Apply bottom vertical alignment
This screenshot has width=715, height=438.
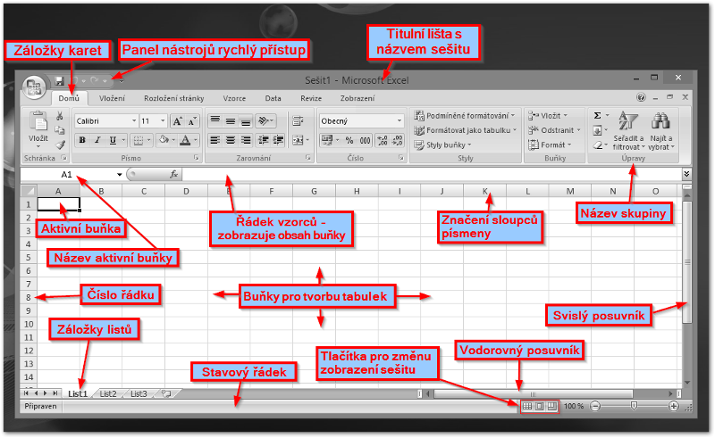pyautogui.click(x=246, y=120)
